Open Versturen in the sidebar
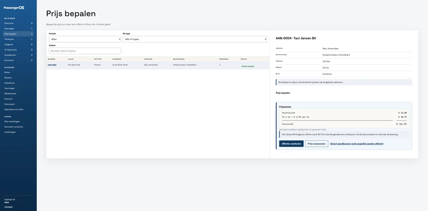This screenshot has height=211, width=428. (18, 60)
